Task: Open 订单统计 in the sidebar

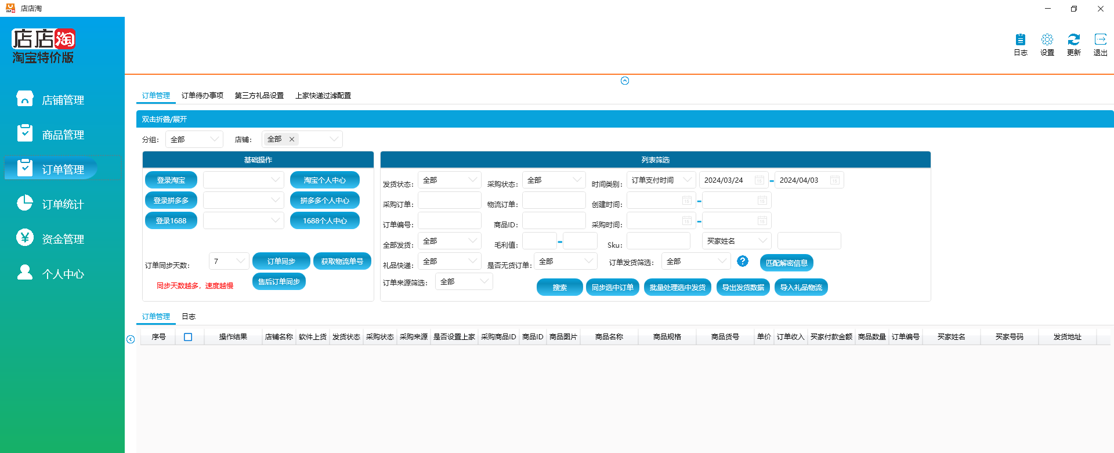Action: [51, 204]
